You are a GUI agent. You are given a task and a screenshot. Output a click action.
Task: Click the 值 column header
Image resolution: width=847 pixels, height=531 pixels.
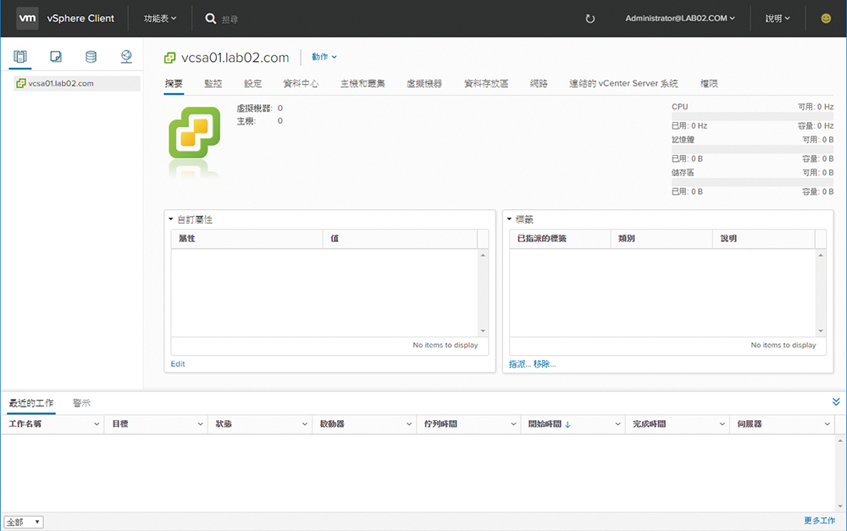click(x=401, y=239)
